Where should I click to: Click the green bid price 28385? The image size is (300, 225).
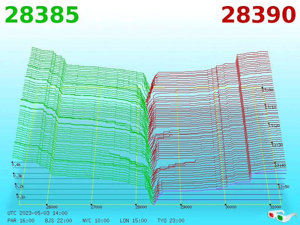tap(42, 15)
